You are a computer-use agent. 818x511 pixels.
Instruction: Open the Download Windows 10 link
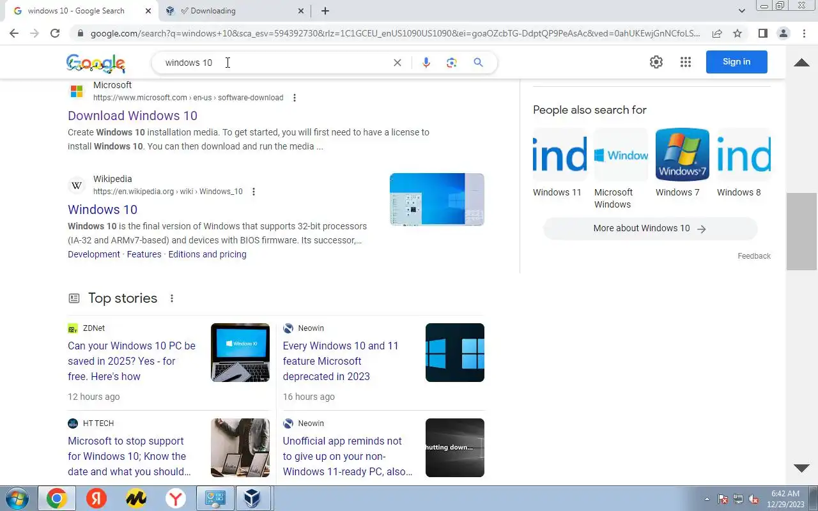tap(132, 116)
